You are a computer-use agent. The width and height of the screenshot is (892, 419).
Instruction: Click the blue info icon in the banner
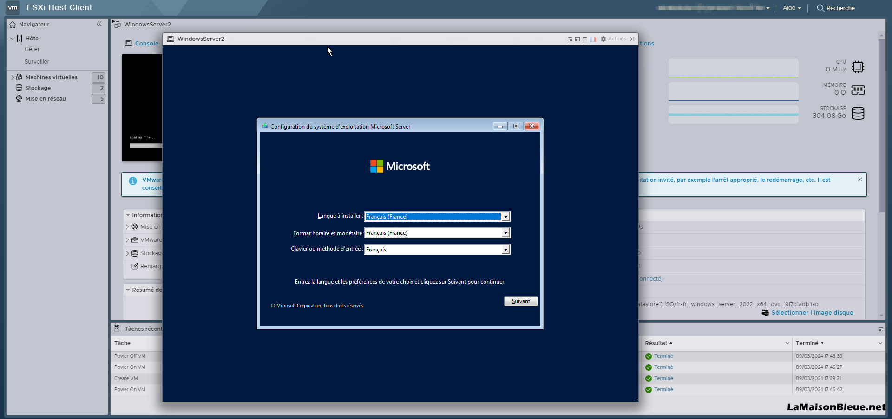pyautogui.click(x=133, y=181)
